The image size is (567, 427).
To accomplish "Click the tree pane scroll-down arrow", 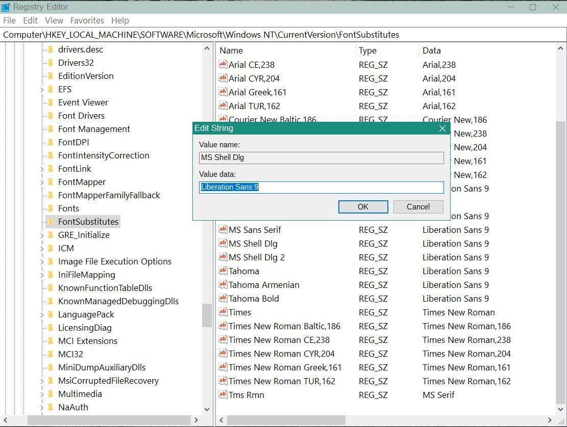I will (x=207, y=409).
